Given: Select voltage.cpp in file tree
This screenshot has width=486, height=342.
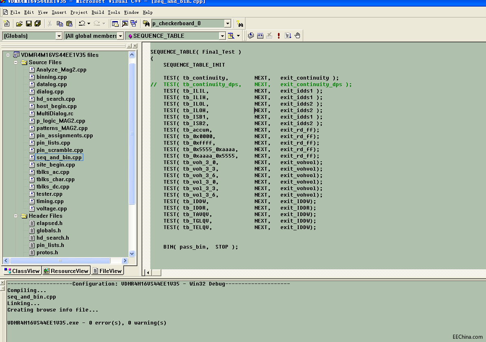Looking at the screenshot, I should click(52, 208).
